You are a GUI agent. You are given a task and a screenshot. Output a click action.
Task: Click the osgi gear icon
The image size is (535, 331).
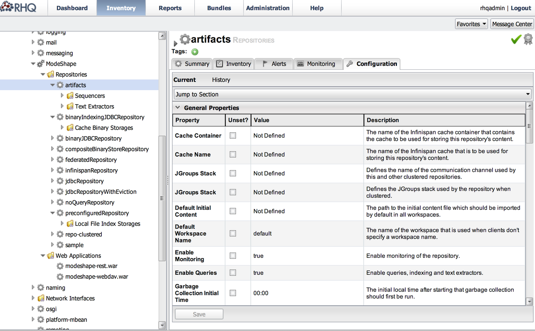pos(41,309)
